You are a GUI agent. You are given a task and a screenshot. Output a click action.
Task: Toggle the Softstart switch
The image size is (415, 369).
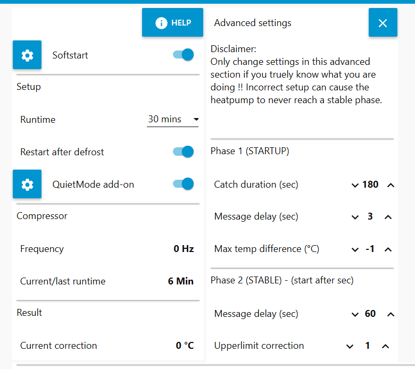coord(184,55)
